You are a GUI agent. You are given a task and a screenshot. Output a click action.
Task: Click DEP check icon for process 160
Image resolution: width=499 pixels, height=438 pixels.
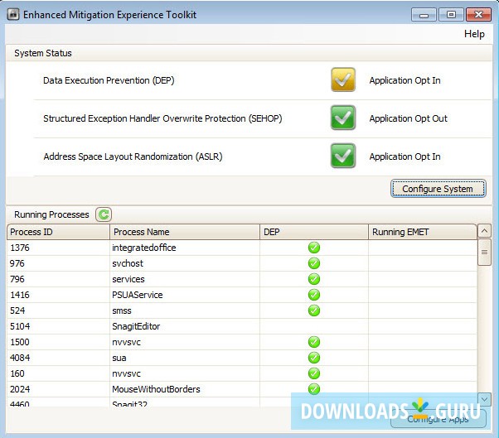coord(314,373)
